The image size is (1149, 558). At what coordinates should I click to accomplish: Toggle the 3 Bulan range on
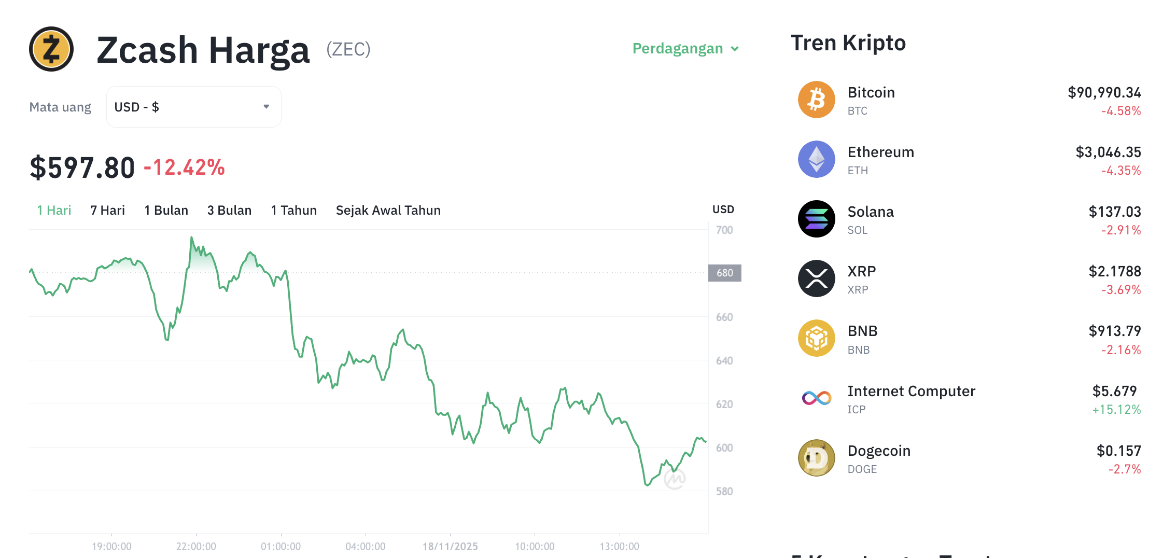pyautogui.click(x=229, y=210)
